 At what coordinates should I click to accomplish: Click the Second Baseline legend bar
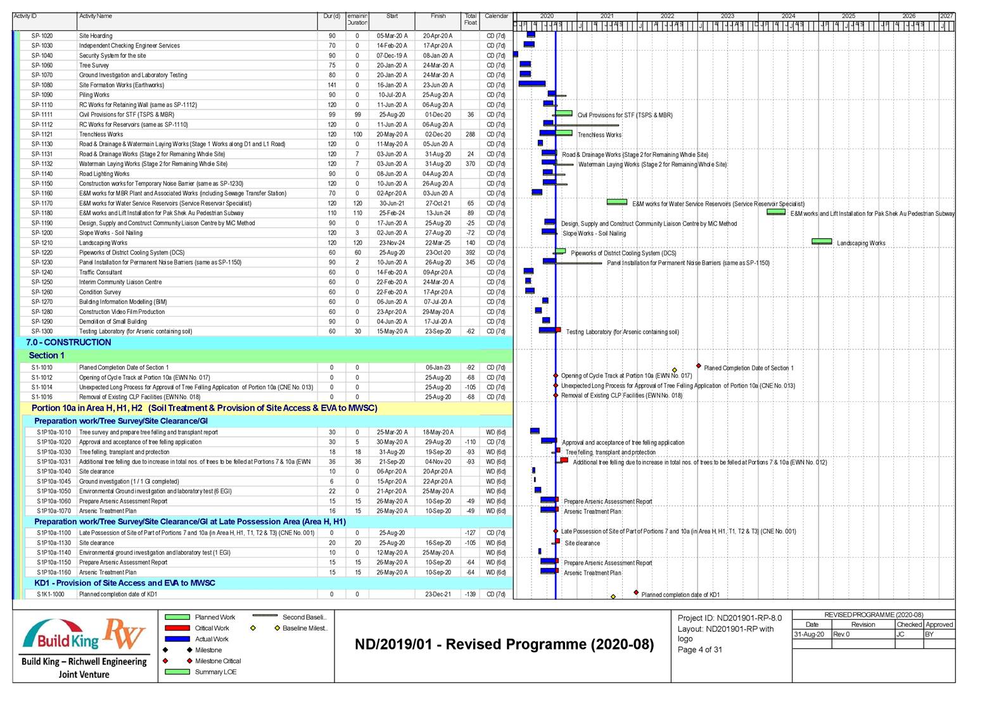tap(264, 616)
